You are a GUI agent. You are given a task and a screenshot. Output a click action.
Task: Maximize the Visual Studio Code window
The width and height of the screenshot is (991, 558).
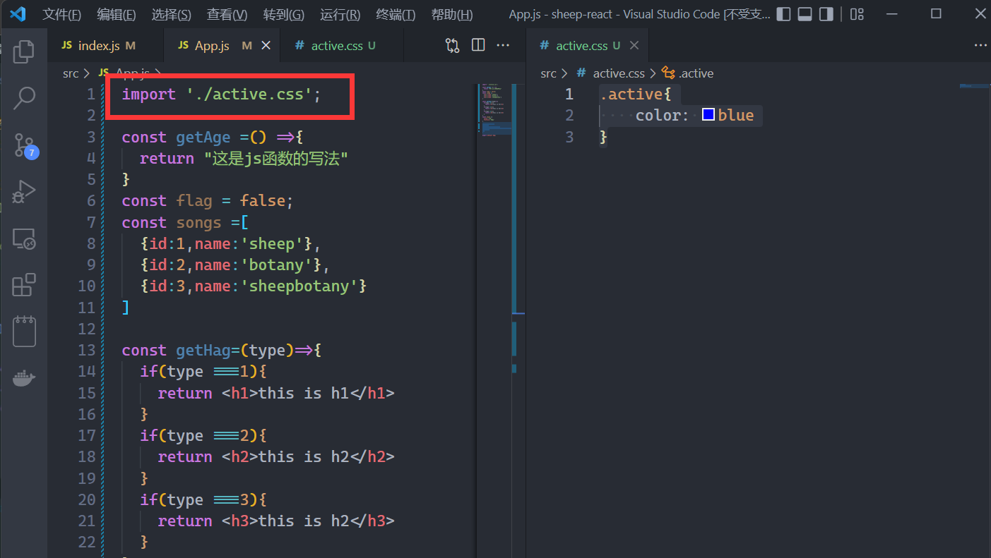(936, 13)
